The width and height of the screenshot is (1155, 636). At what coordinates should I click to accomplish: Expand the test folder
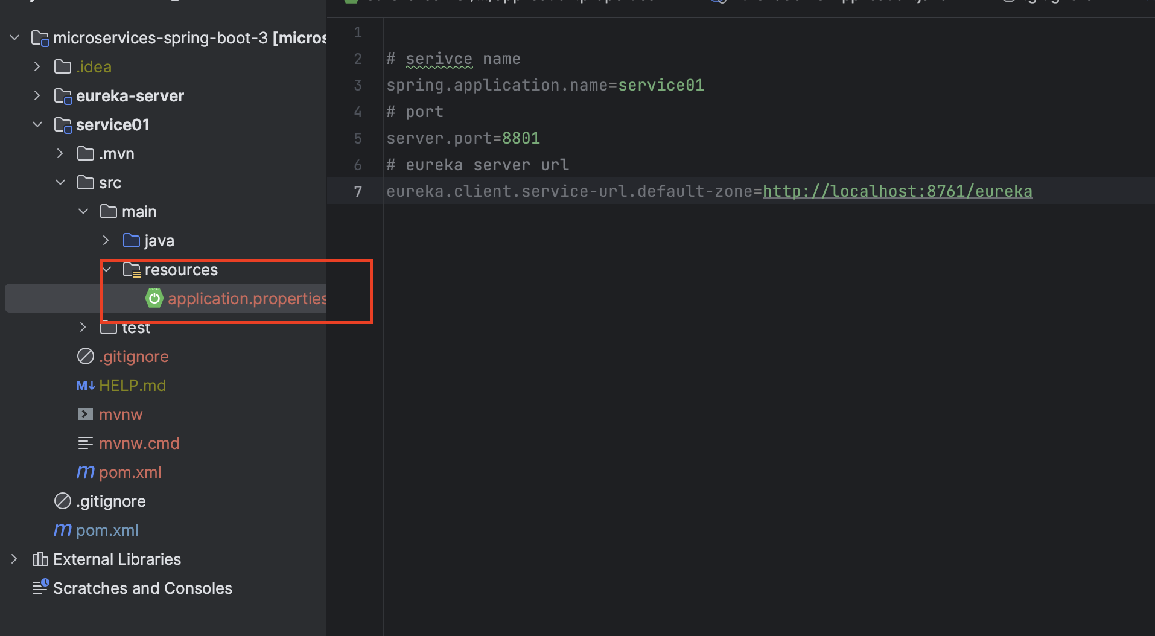click(x=83, y=327)
